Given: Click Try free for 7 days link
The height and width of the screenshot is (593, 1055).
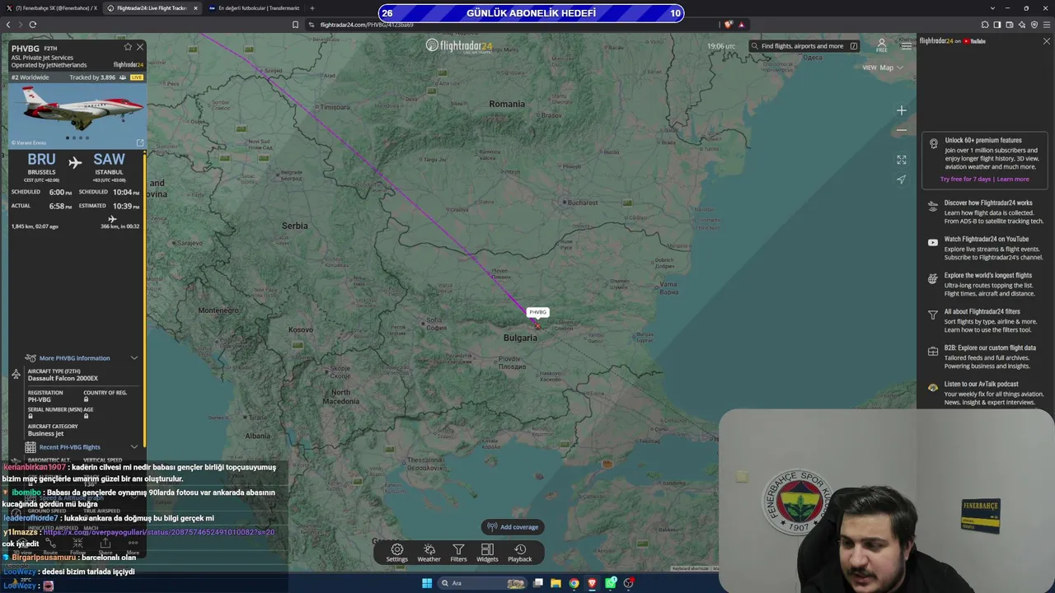Looking at the screenshot, I should (x=966, y=179).
